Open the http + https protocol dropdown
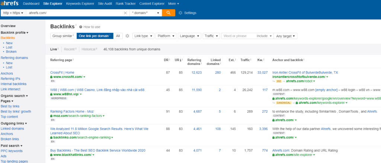The image size is (381, 163). coord(13,13)
